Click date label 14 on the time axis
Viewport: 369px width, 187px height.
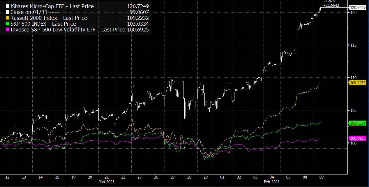pos(40,177)
